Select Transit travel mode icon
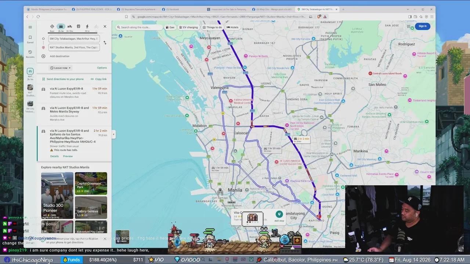 click(x=78, y=26)
